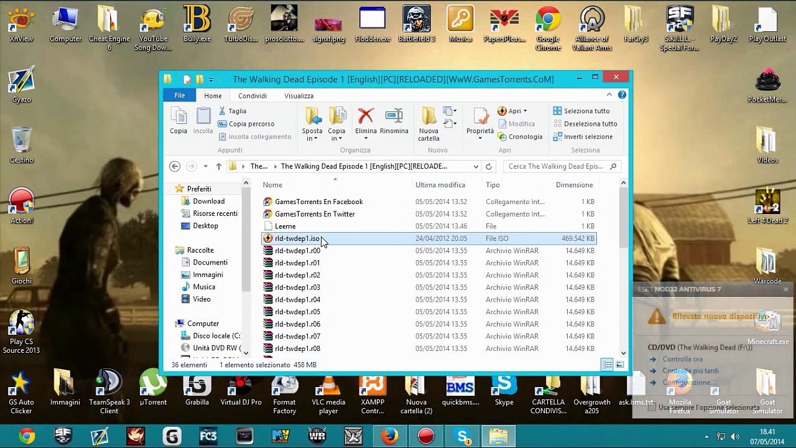Refresh the current folder view

[489, 166]
